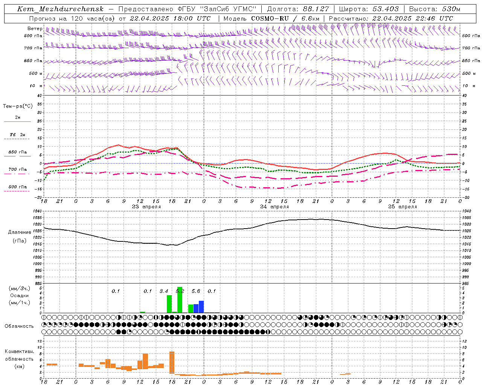Click the Ветер wind panel label
Screen dimensions: 482x385
click(x=35, y=29)
